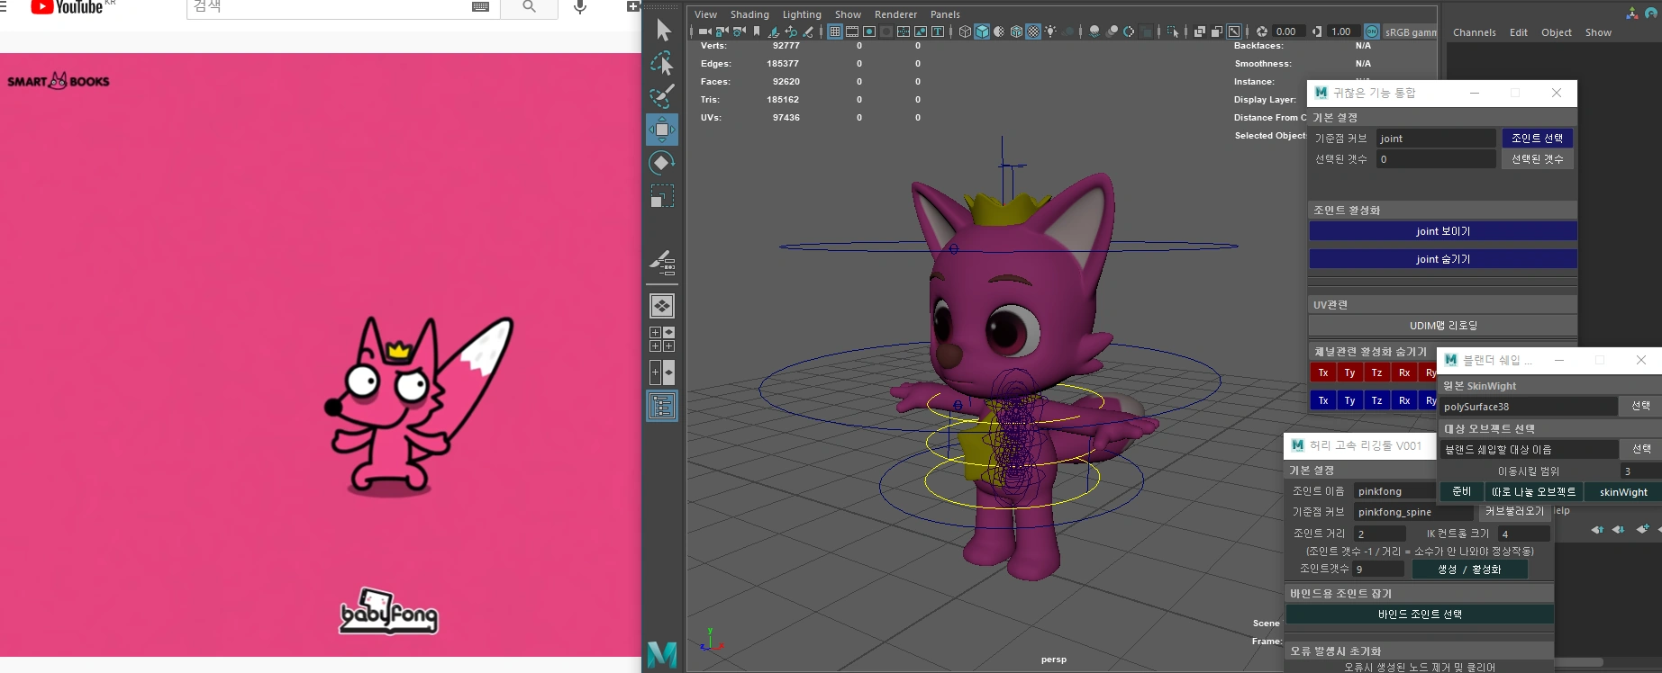
Task: Toggle sRGB color management ON button
Action: [1371, 31]
